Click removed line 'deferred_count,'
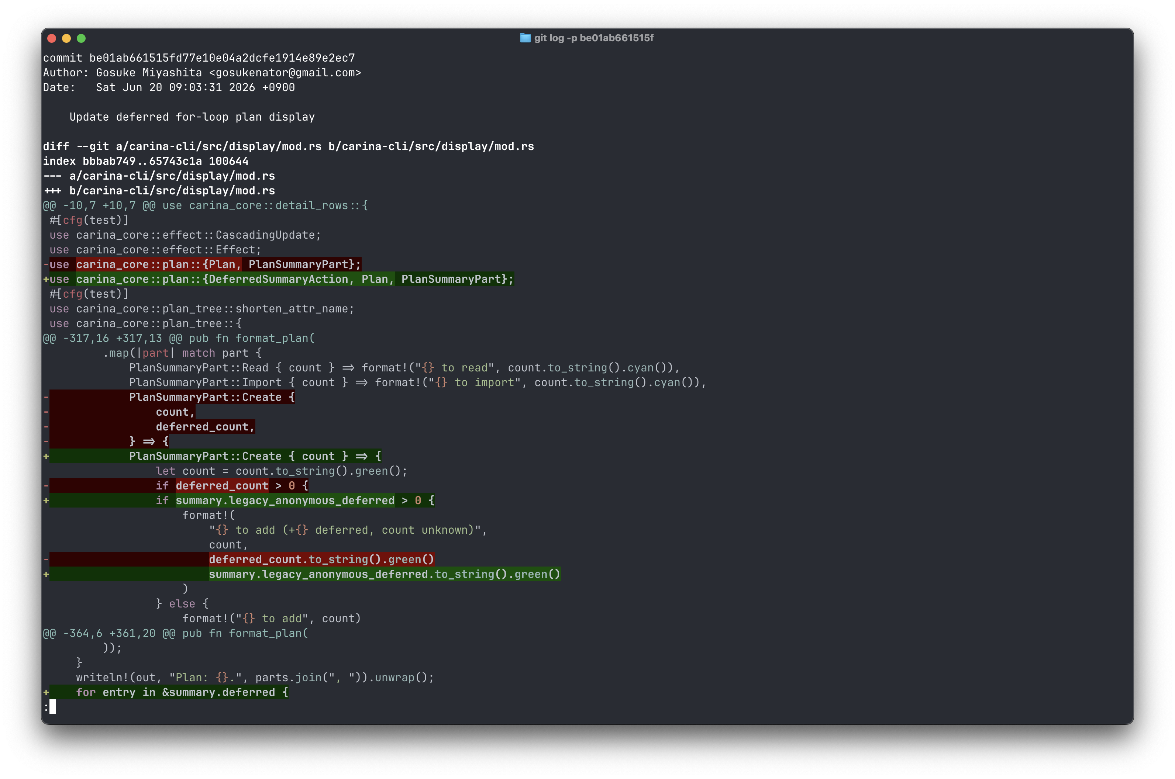 pyautogui.click(x=149, y=427)
